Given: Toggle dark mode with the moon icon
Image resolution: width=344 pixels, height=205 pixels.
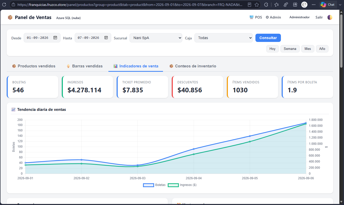Looking at the screenshot, I should pos(330,17).
